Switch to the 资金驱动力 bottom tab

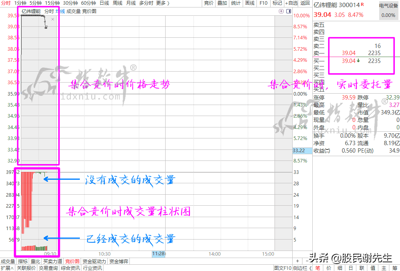pyautogui.click(x=94, y=261)
